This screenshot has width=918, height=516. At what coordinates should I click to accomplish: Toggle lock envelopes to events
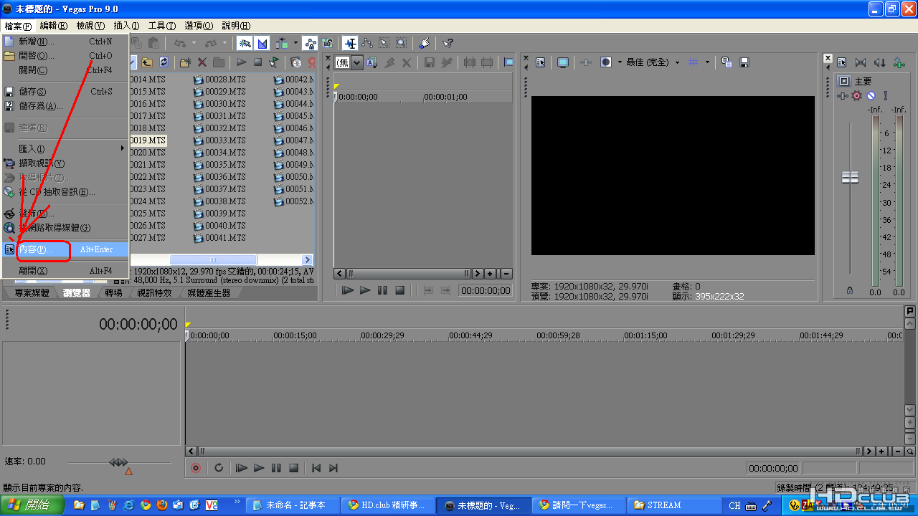(311, 43)
